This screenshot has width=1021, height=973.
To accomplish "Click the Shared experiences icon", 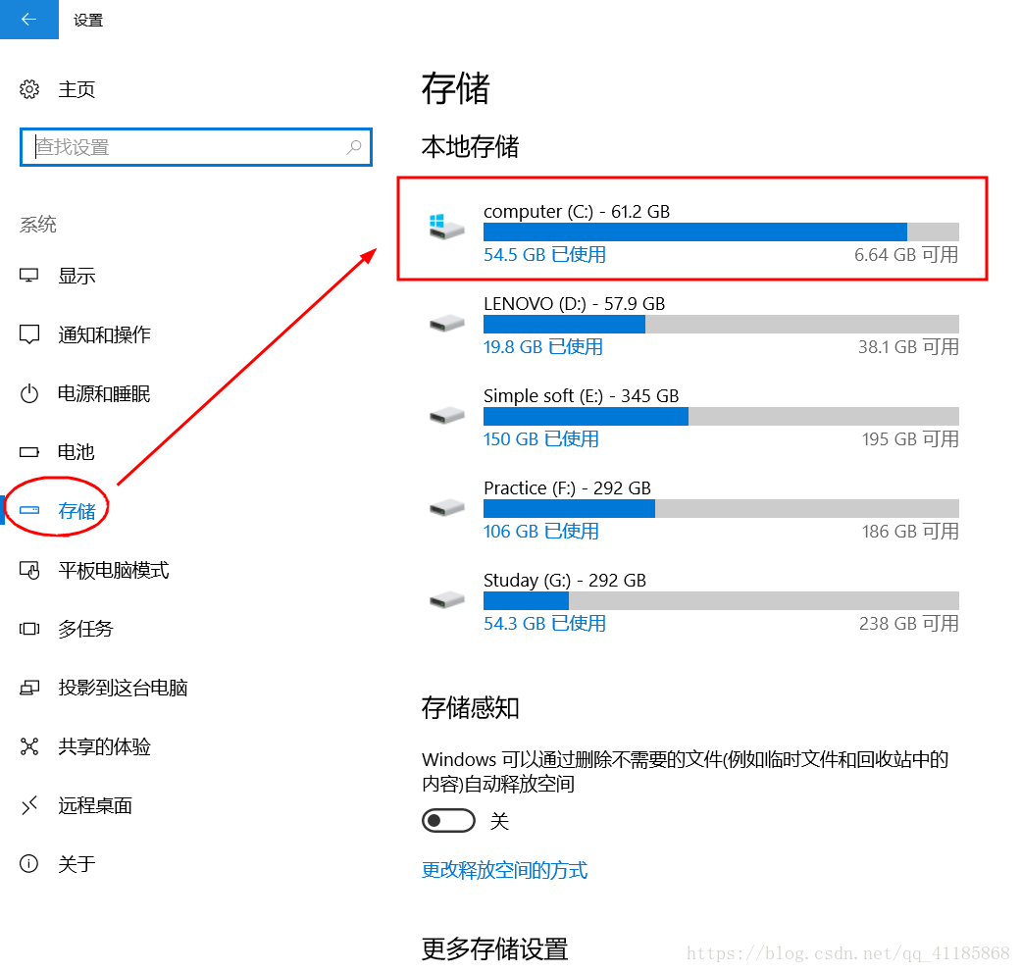I will pos(29,746).
